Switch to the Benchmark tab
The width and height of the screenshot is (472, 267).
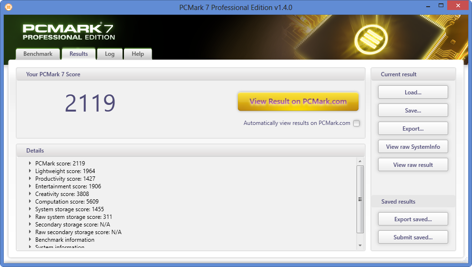(38, 54)
